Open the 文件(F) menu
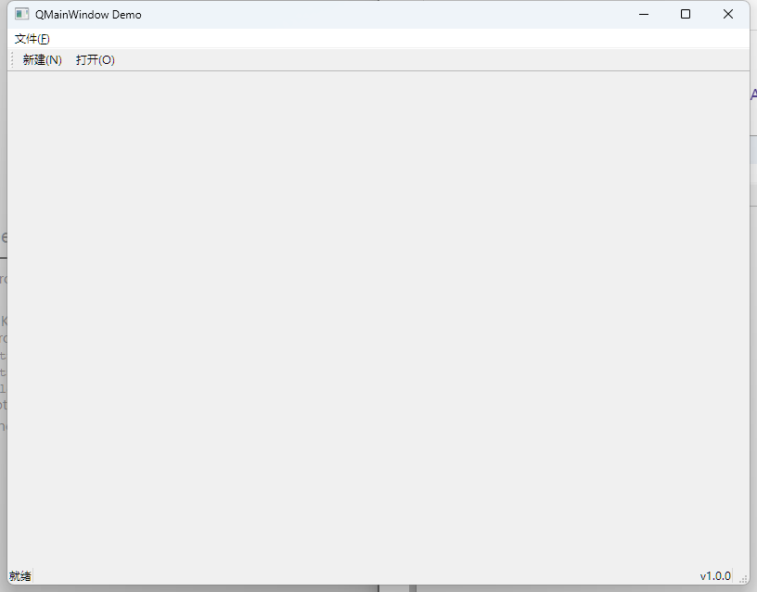Viewport: 757px width, 592px height. tap(32, 39)
